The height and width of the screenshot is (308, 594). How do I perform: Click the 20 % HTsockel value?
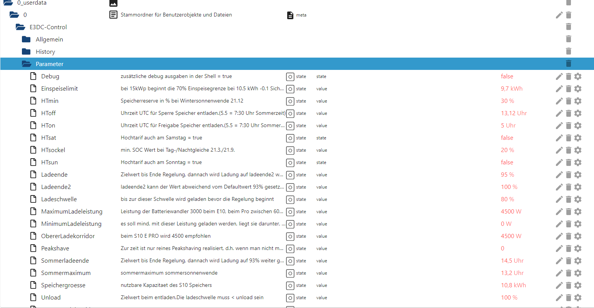[x=507, y=150]
